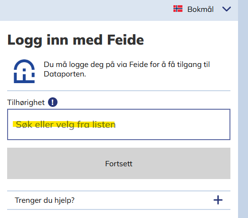The image size is (248, 218).
Task: Expand the 'Trenger du hjelp?' section
Action: 119,200
